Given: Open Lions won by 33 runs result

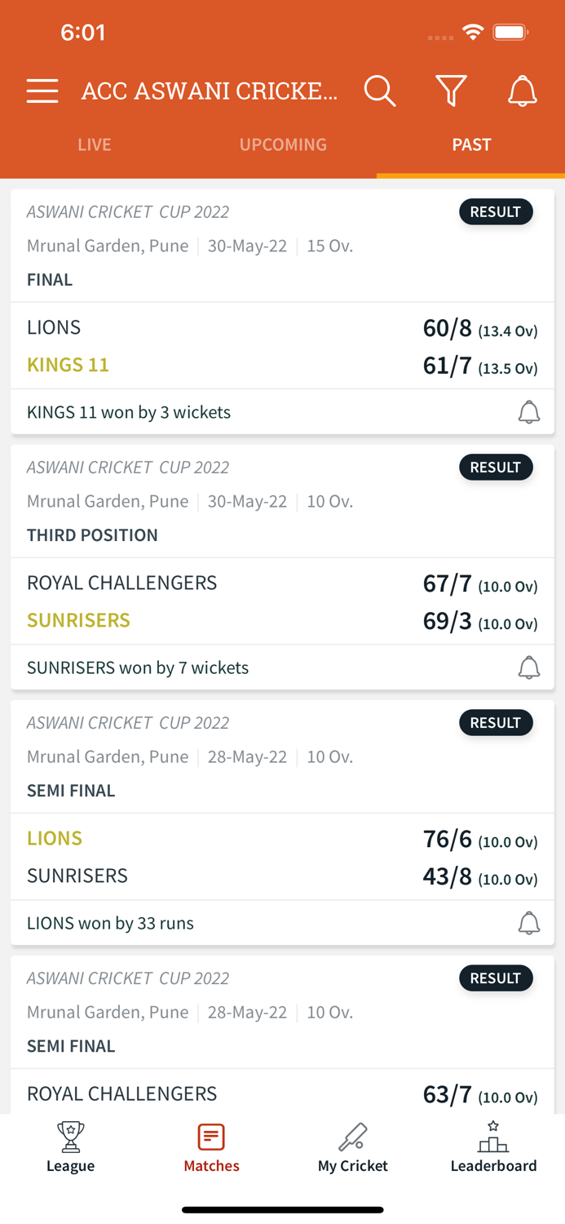Looking at the screenshot, I should [111, 923].
